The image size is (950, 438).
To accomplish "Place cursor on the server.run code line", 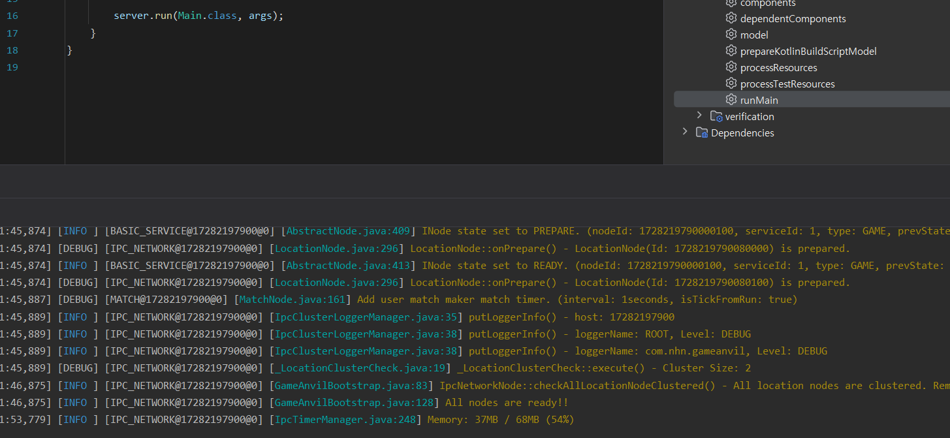I will pos(198,16).
